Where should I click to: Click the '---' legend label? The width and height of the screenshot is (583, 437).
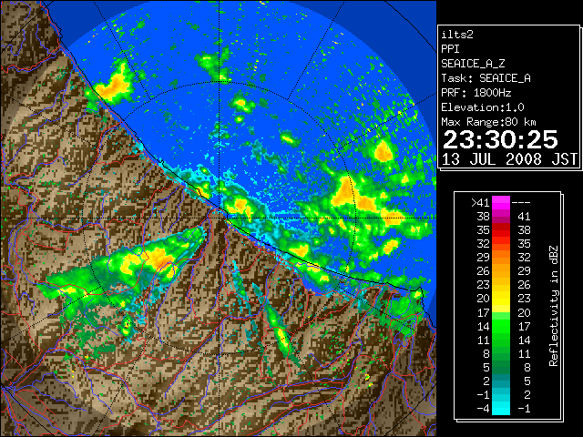(521, 203)
